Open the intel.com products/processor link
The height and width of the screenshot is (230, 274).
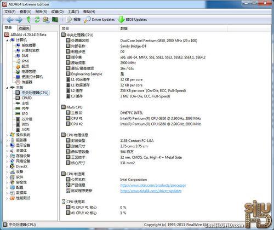click(153, 185)
